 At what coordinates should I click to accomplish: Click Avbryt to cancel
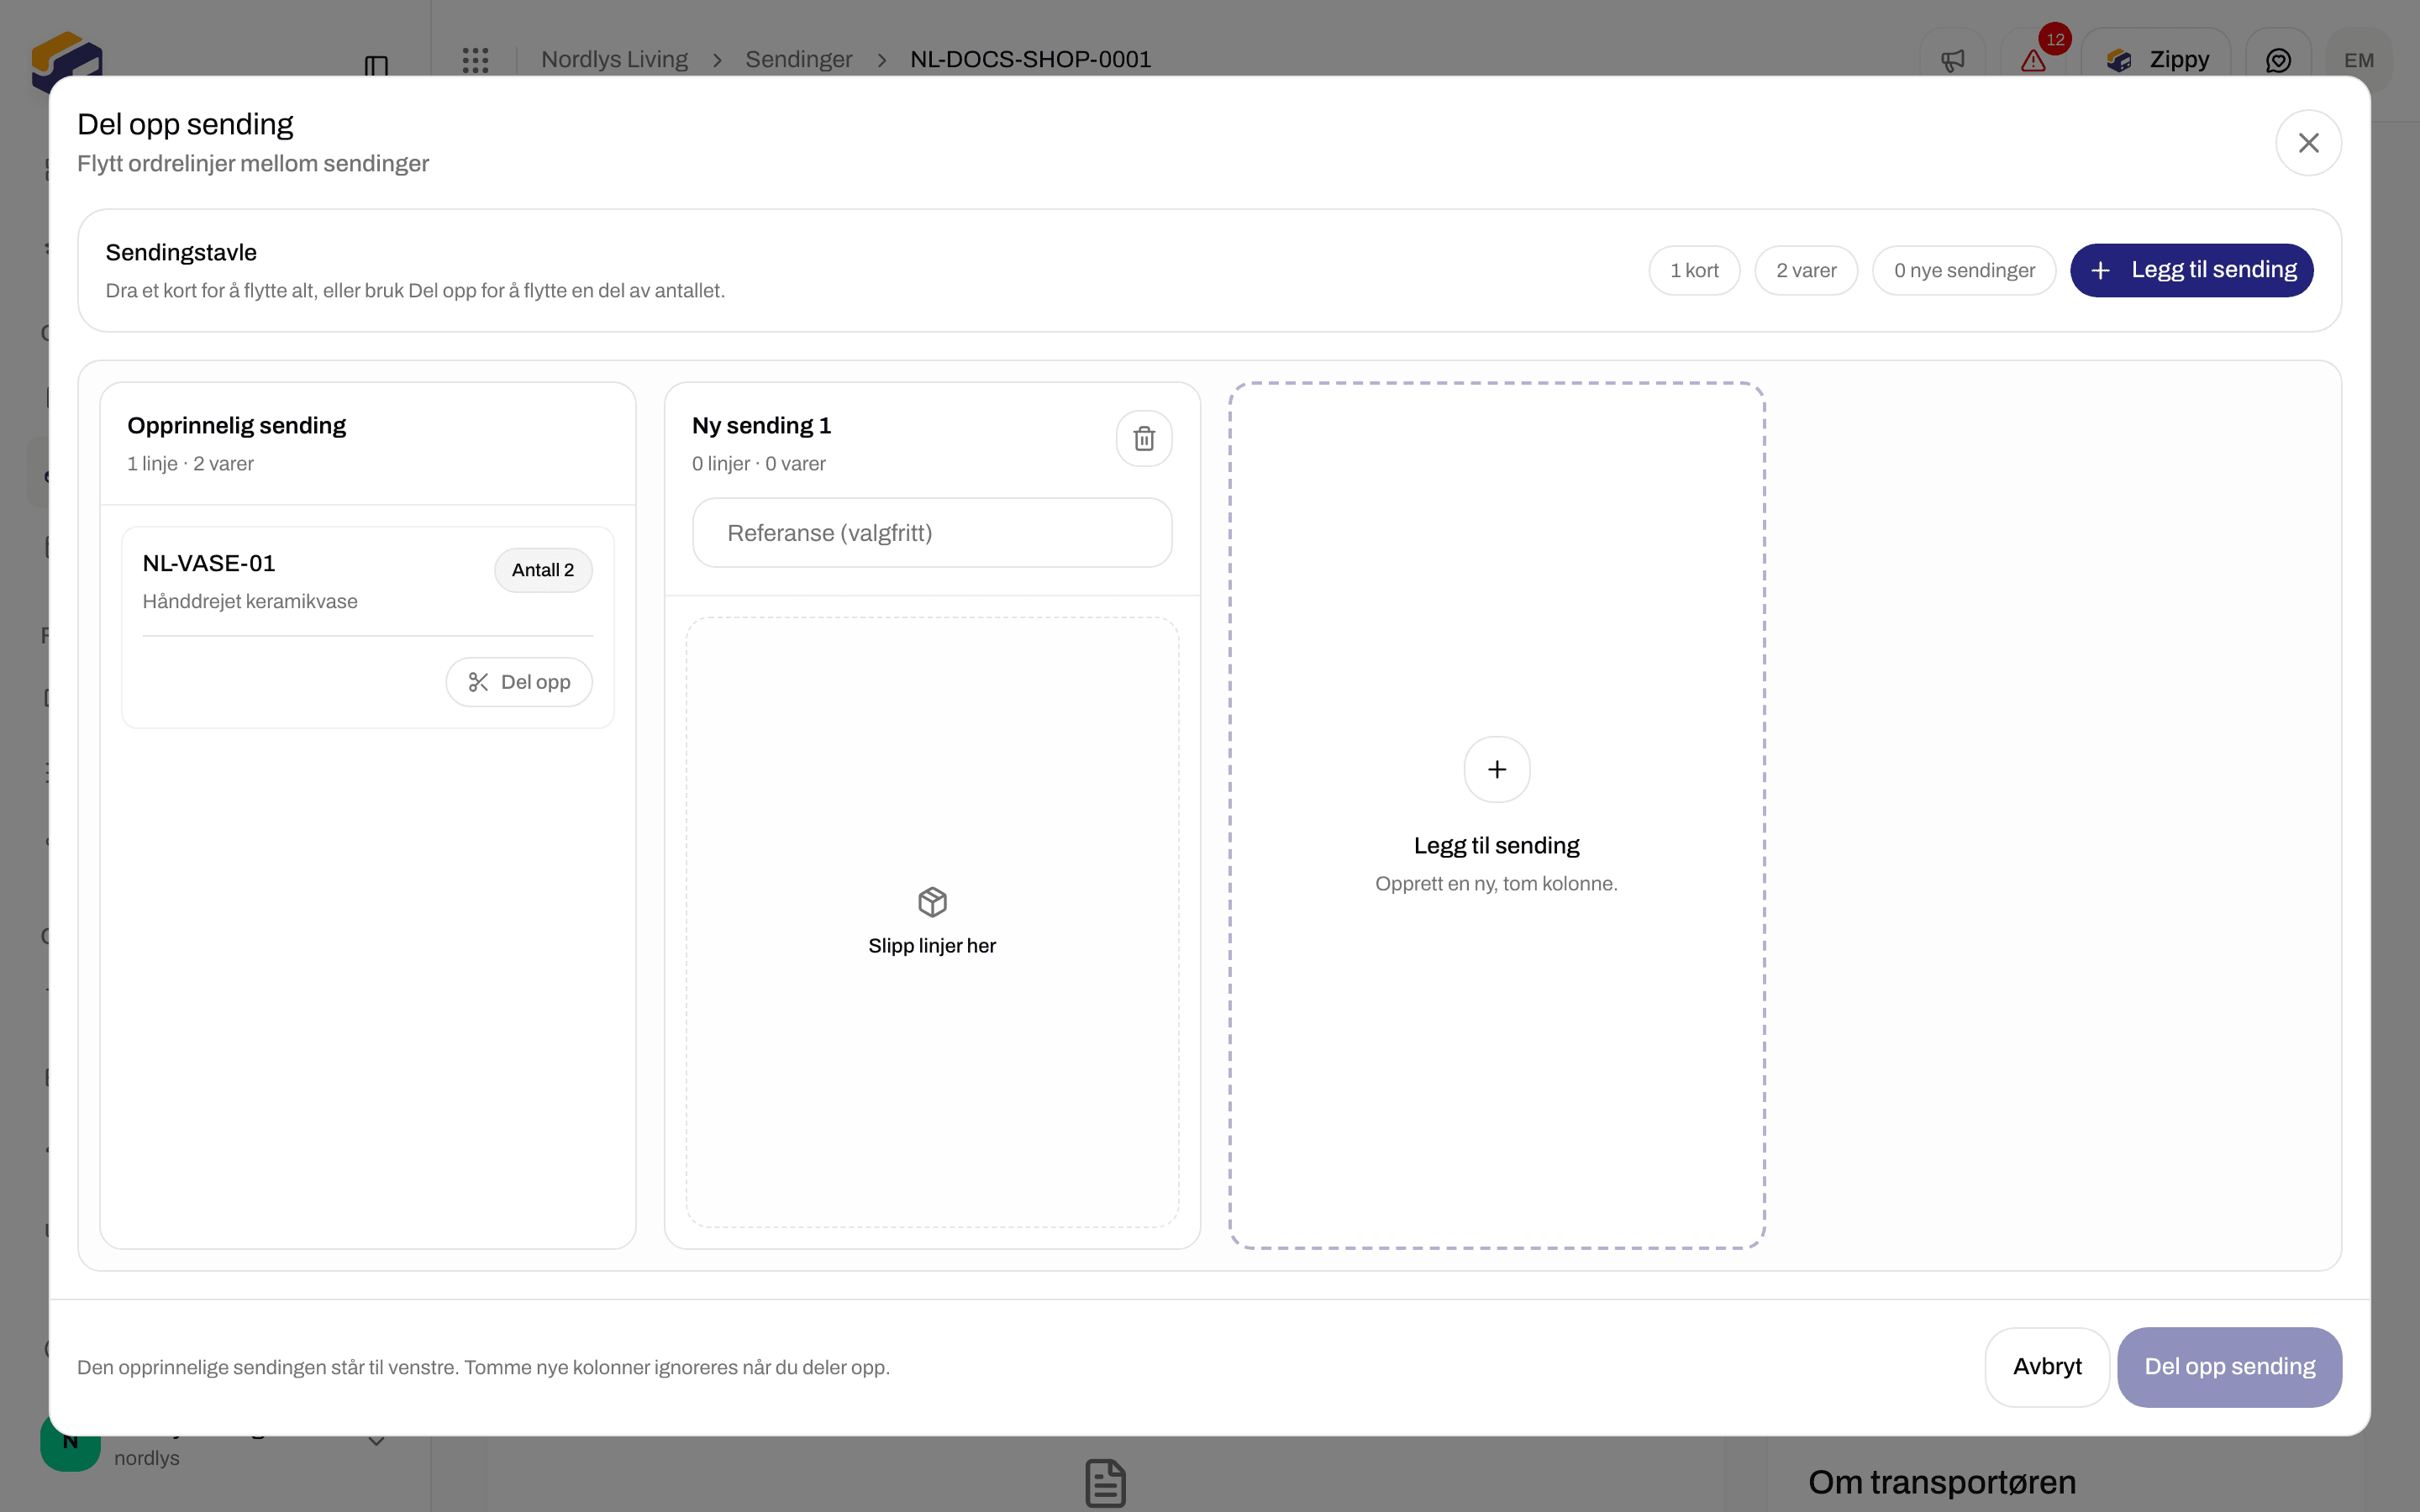2047,1367
